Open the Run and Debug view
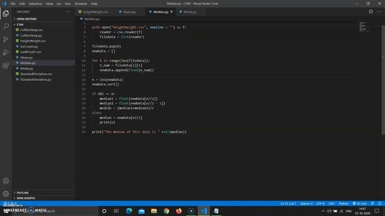Screen dimensions: 385x216 coord(5,52)
